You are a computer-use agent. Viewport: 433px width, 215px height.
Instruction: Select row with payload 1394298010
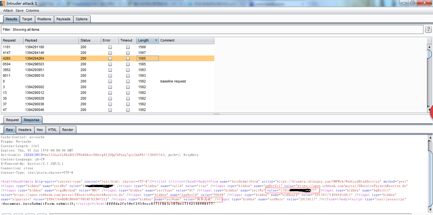pos(108,75)
